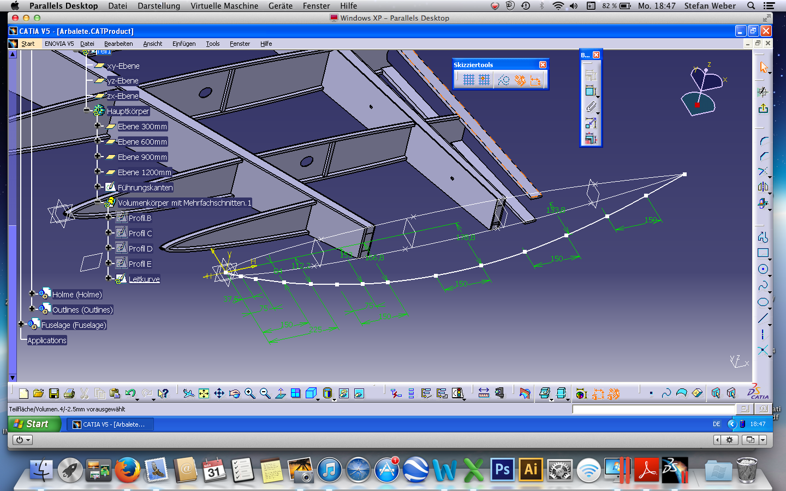Select Hauptkörper in the tree
This screenshot has height=491, width=786.
[128, 111]
